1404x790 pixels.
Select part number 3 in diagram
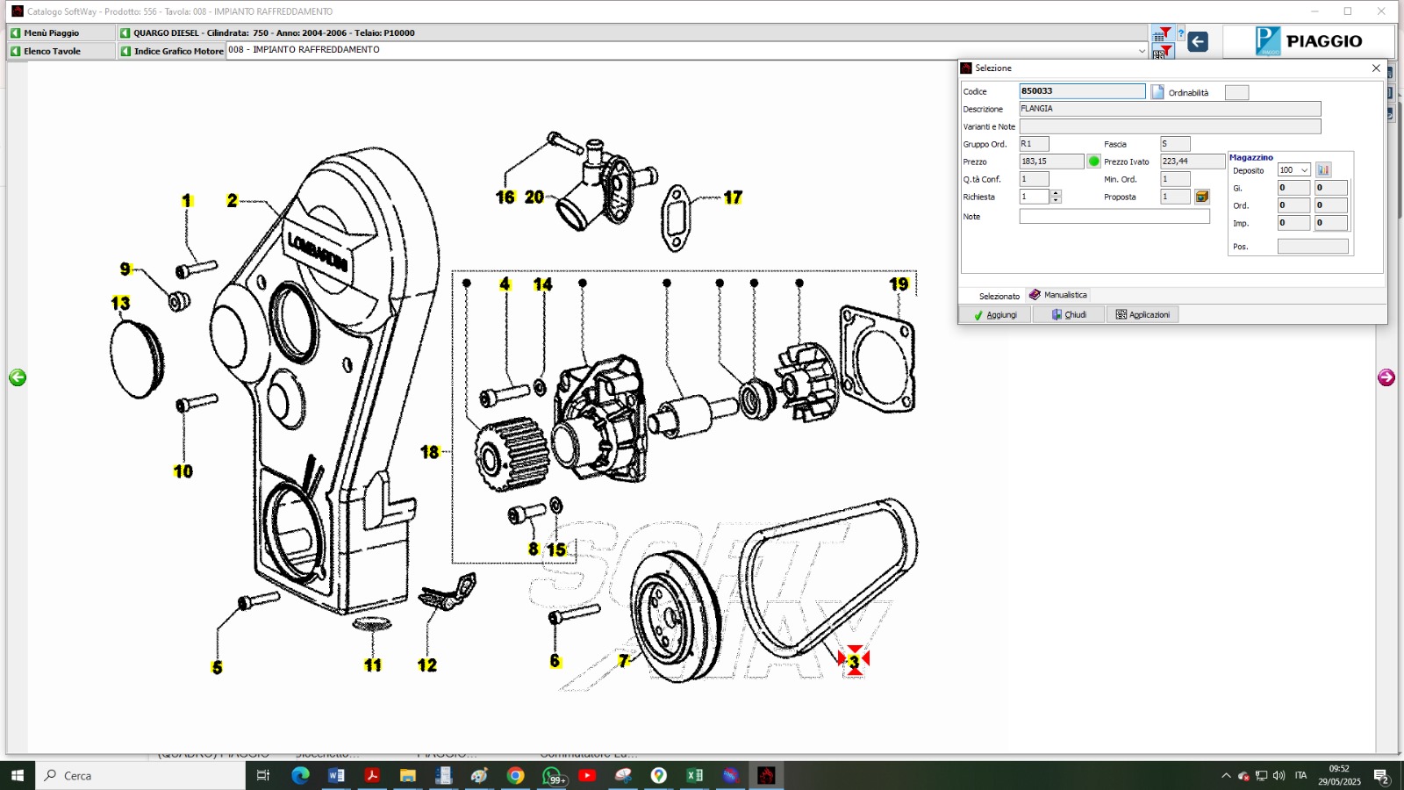(854, 661)
